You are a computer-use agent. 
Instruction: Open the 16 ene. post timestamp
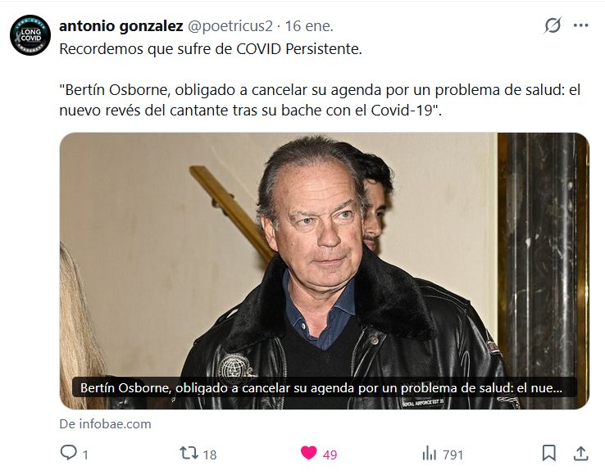coord(309,26)
